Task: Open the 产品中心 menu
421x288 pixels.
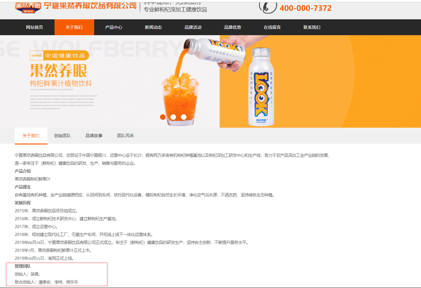Action: tap(114, 27)
